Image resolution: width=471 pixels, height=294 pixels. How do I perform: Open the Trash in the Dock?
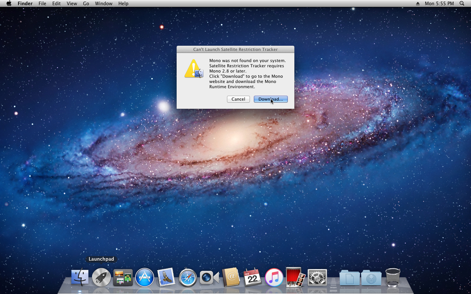393,277
